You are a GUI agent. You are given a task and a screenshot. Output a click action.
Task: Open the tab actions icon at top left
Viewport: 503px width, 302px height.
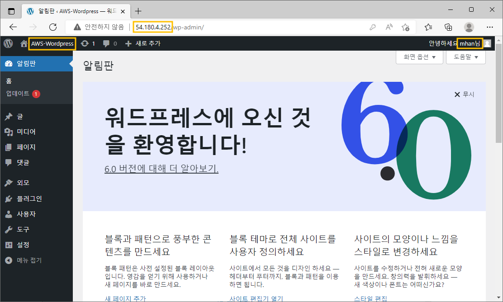tap(11, 11)
